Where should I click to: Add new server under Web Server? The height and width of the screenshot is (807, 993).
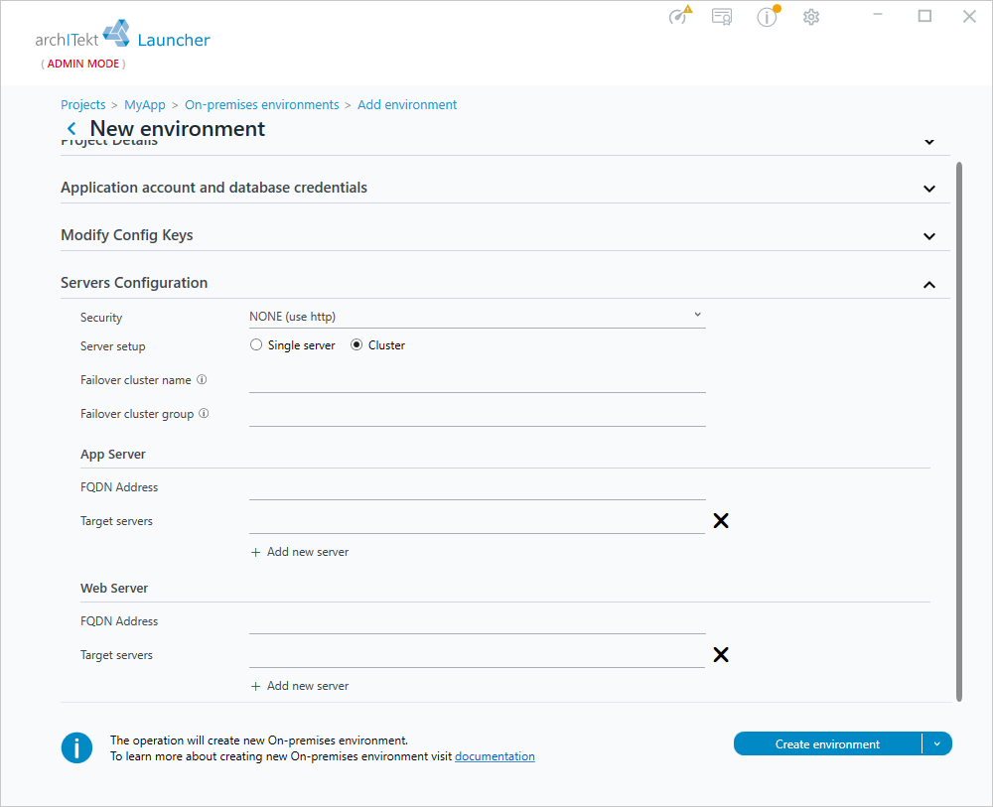pyautogui.click(x=300, y=686)
